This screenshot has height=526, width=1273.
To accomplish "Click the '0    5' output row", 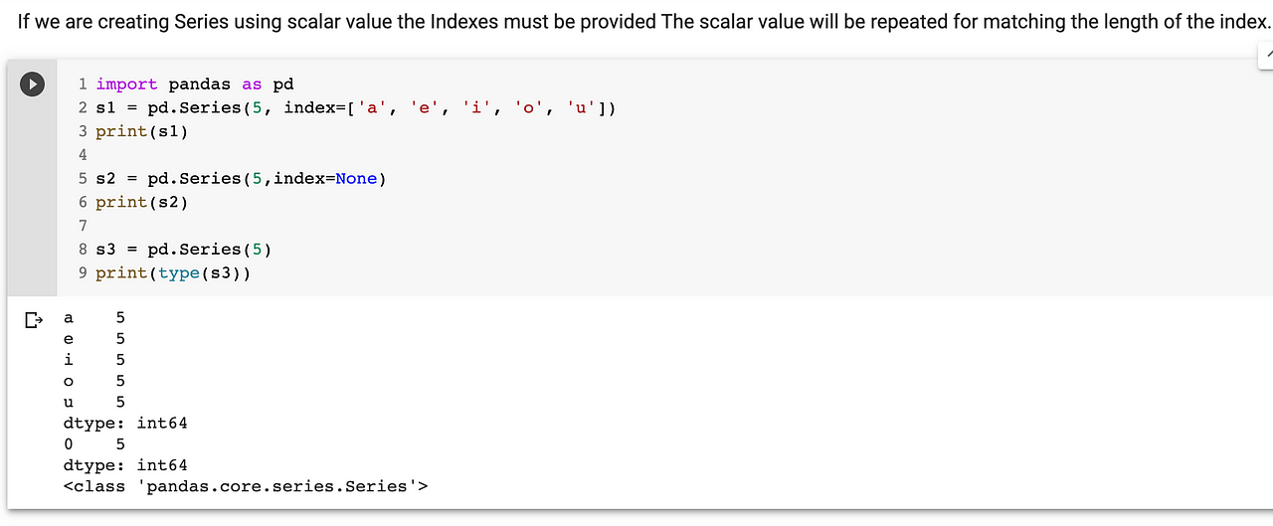I will 94,444.
